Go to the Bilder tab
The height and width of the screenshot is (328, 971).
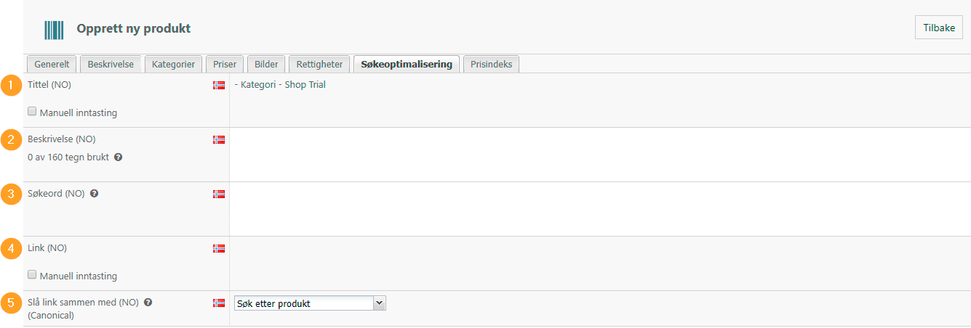pos(266,64)
